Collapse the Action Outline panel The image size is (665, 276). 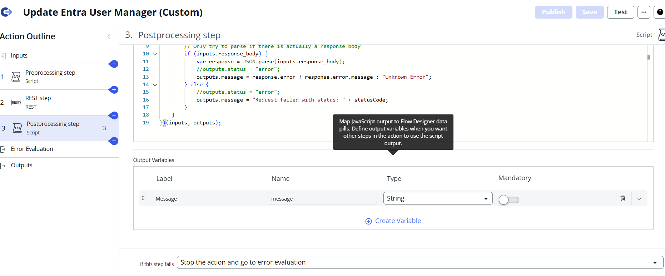point(109,36)
